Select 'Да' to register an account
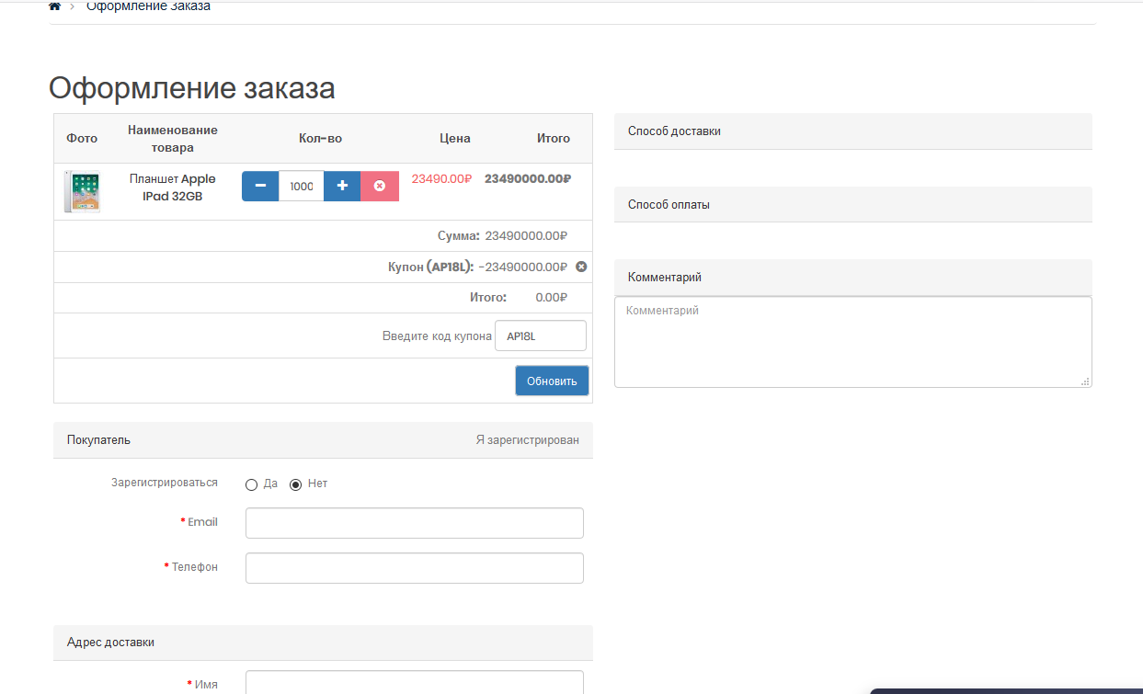The height and width of the screenshot is (694, 1143). [252, 484]
